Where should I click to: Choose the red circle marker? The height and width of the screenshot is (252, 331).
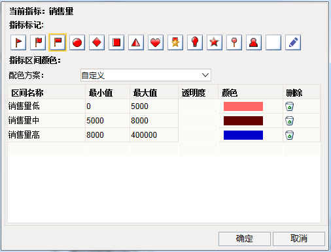pos(77,42)
